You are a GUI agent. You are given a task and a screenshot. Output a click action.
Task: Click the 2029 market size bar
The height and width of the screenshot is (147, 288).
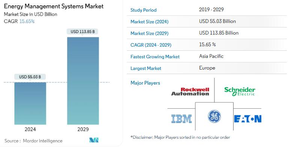point(83,81)
